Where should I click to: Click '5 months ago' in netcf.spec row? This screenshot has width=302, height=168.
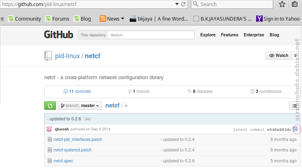click(x=283, y=161)
